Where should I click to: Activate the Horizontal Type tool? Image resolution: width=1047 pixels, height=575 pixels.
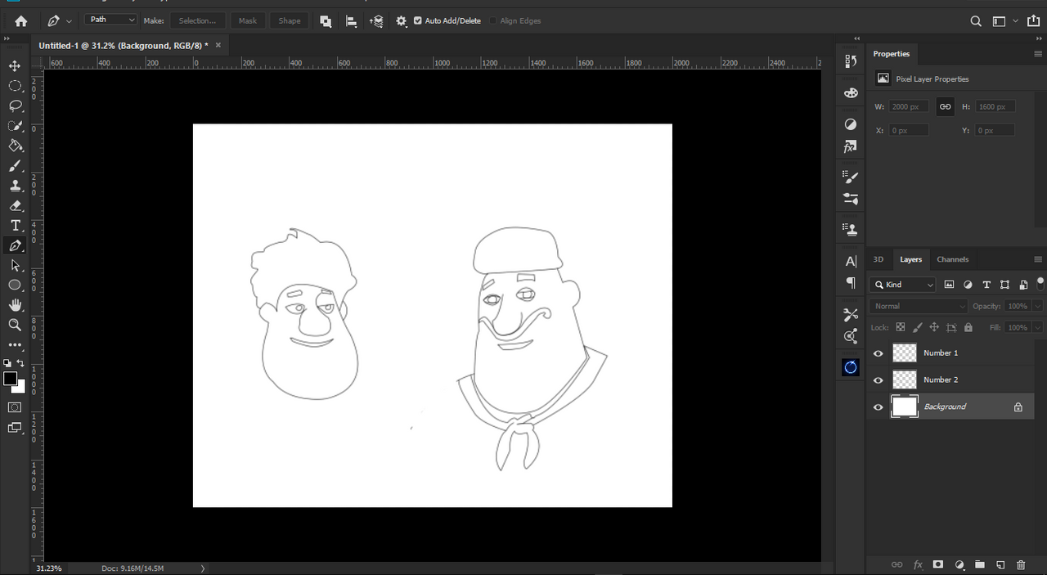pos(15,226)
